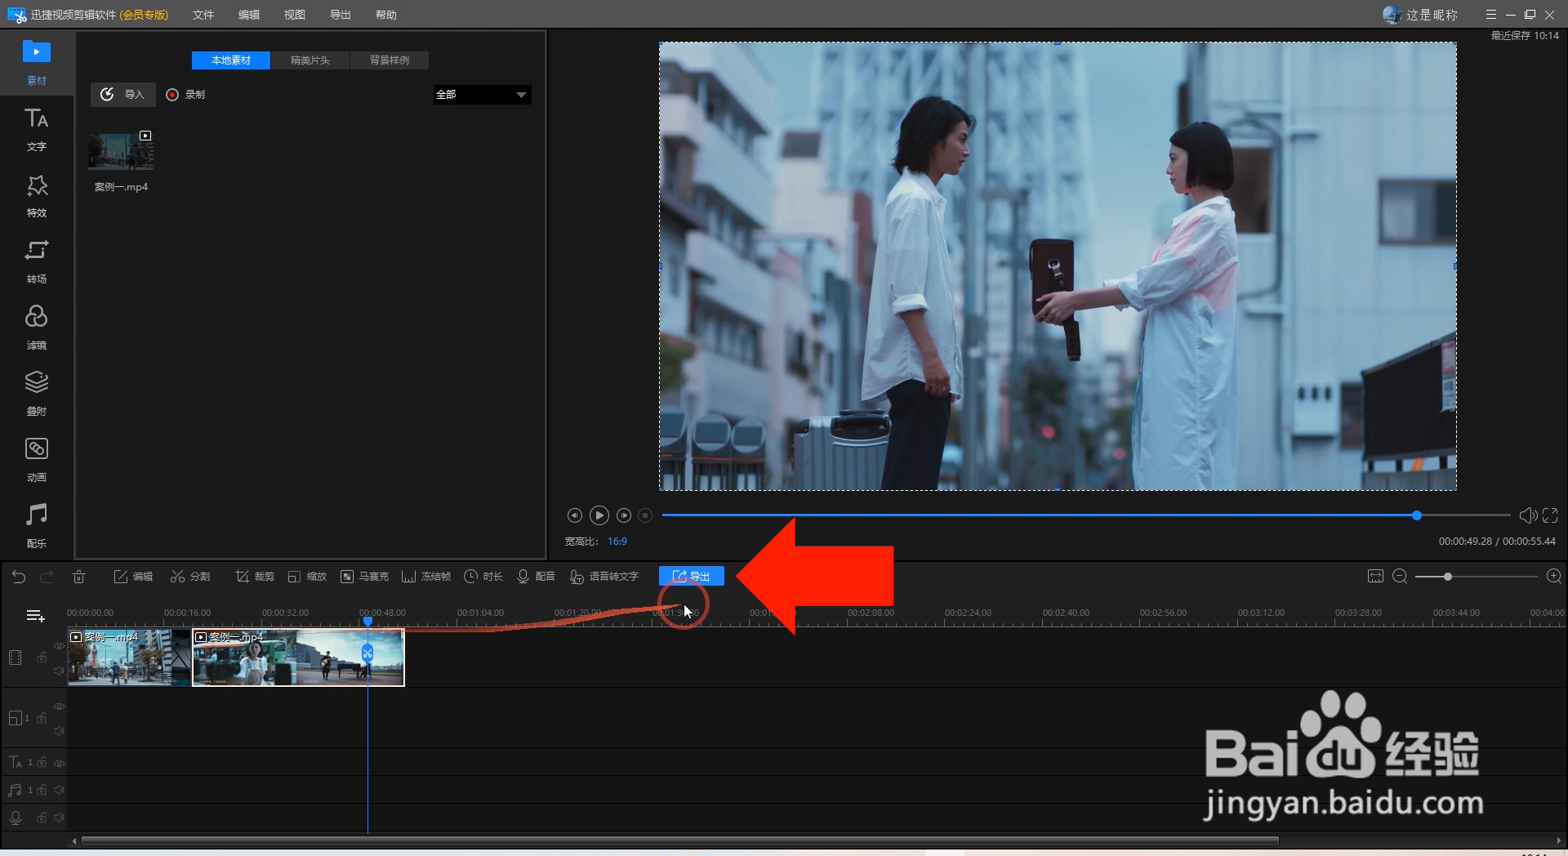Toggle text track 1 visibility eye
This screenshot has height=856, width=1568.
coord(59,763)
